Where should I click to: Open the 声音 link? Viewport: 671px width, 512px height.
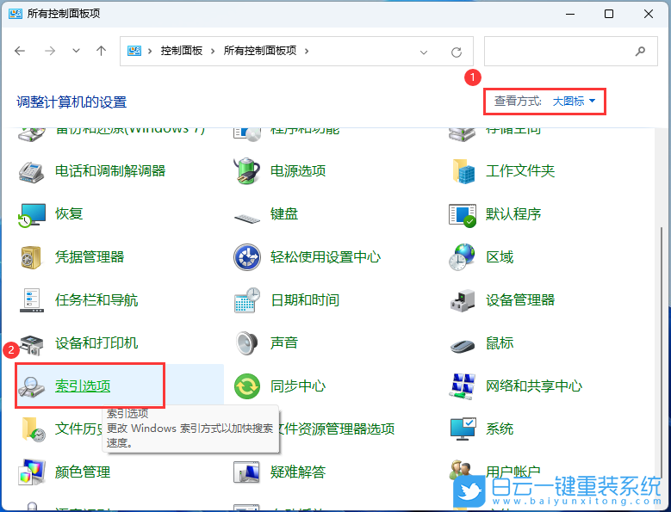tap(284, 342)
